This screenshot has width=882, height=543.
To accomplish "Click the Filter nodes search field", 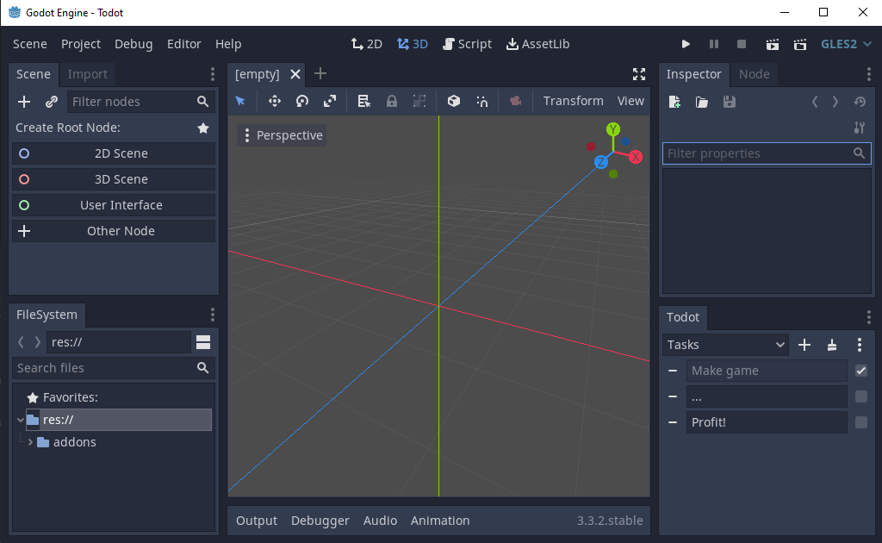I will pyautogui.click(x=140, y=102).
